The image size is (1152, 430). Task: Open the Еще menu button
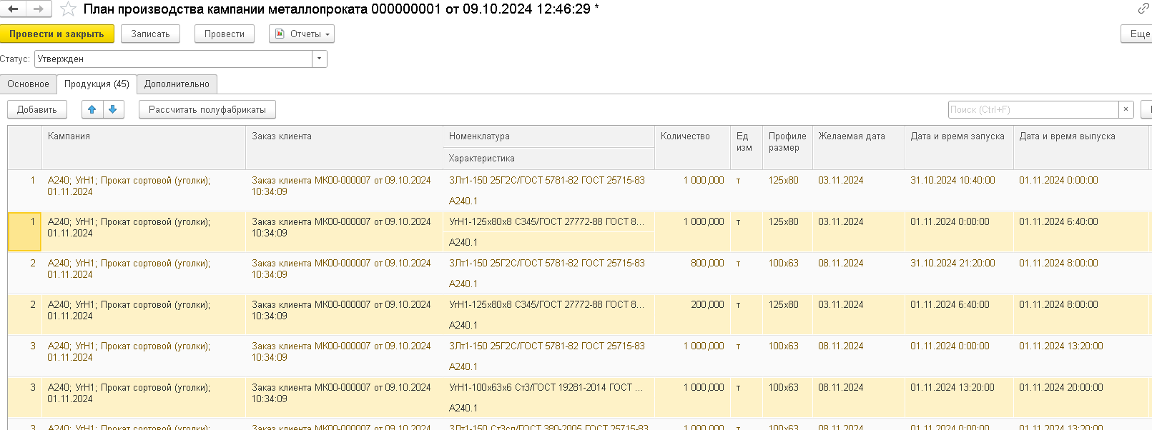(x=1138, y=34)
